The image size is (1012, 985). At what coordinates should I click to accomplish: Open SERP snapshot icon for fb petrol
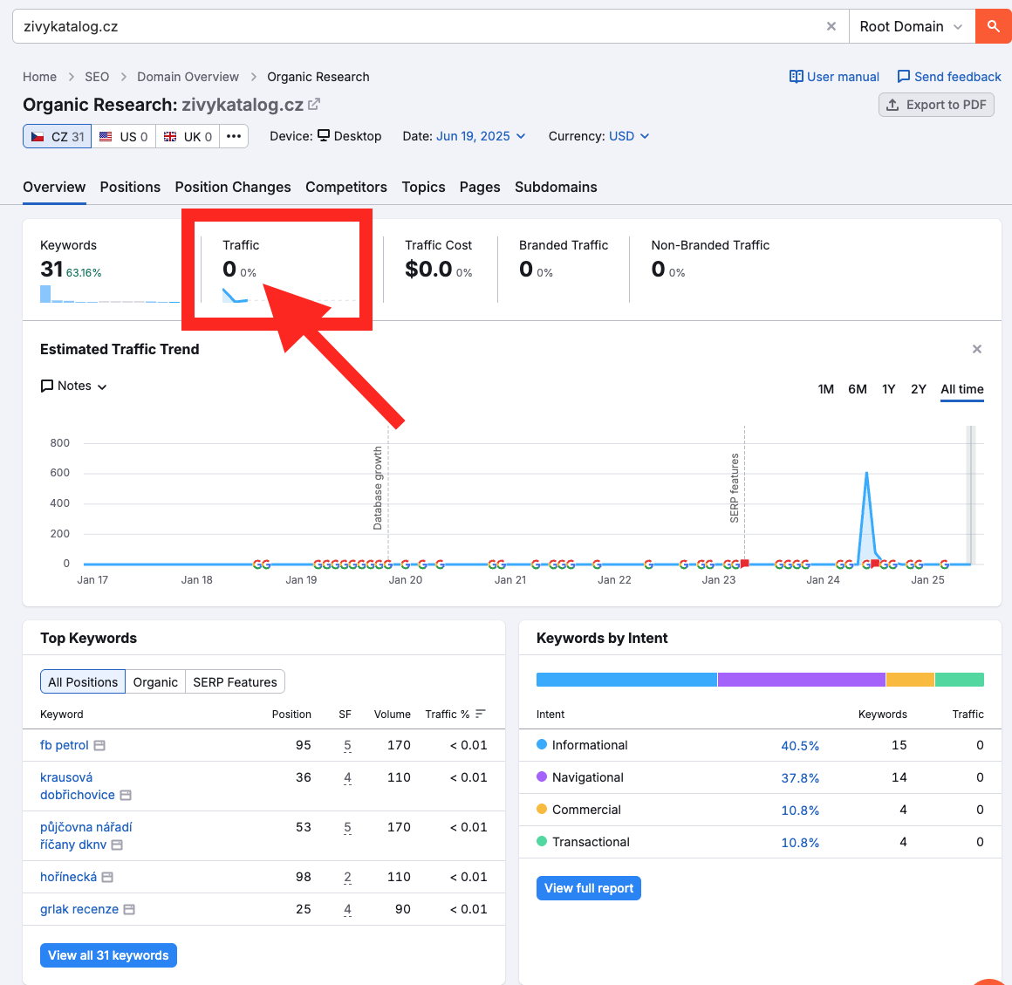99,746
